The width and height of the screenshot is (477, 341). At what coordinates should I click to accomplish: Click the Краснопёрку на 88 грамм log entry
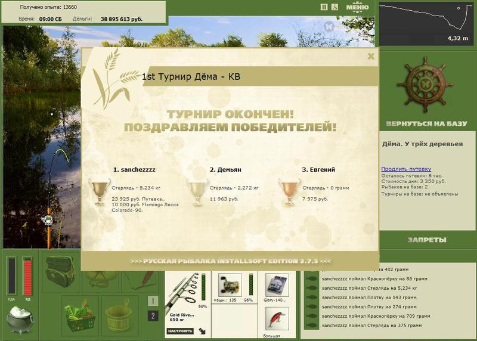(x=374, y=278)
